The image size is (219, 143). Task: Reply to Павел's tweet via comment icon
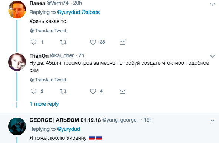point(33,42)
